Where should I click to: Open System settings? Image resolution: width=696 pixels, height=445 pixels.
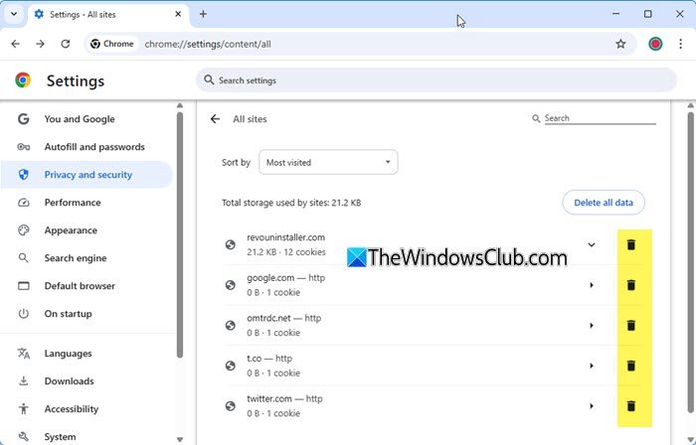(87, 437)
